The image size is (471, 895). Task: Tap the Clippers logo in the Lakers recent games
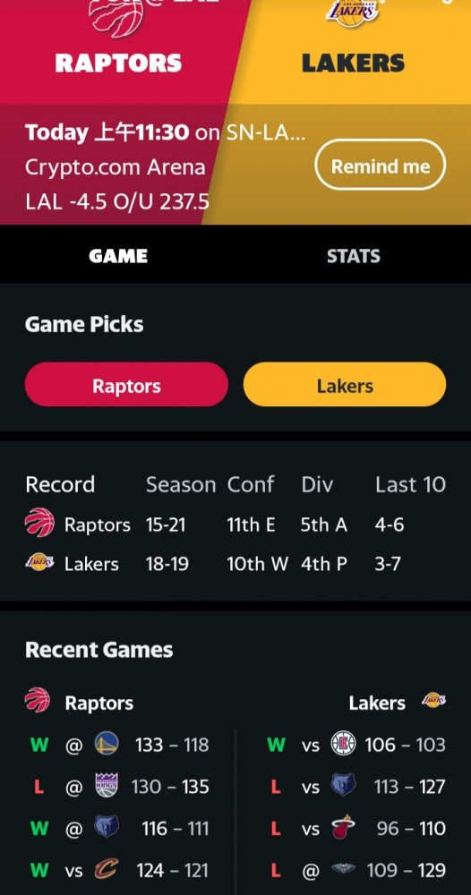[343, 744]
